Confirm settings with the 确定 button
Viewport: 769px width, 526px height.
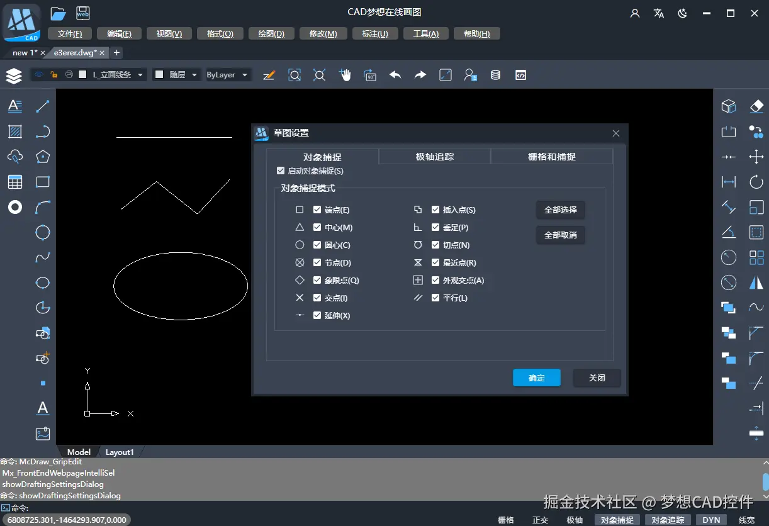tap(536, 378)
